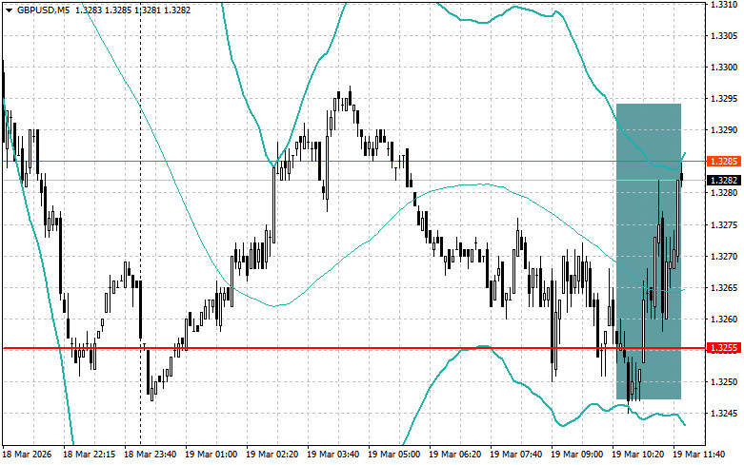Image resolution: width=744 pixels, height=465 pixels.
Task: Select the orange 1.3285 price level label
Action: coord(724,162)
